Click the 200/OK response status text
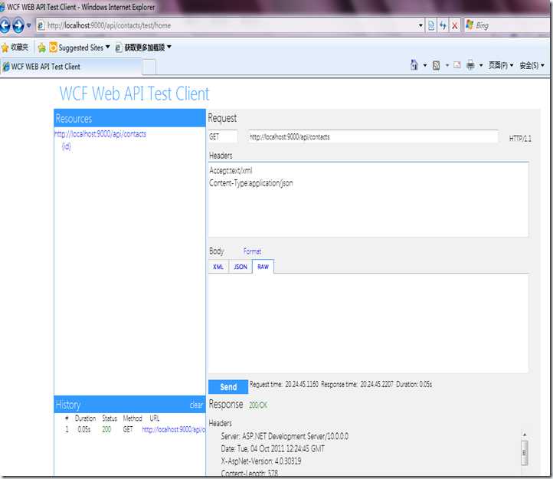 (258, 405)
